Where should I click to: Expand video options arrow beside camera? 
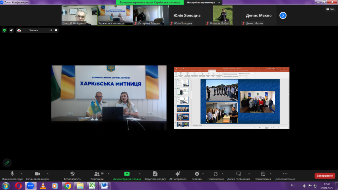click(48, 174)
